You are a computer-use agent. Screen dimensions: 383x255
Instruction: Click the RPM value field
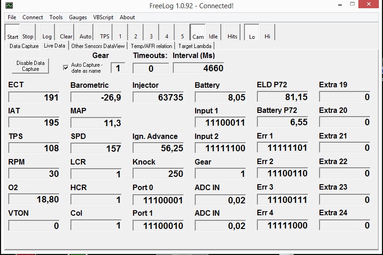(x=34, y=174)
